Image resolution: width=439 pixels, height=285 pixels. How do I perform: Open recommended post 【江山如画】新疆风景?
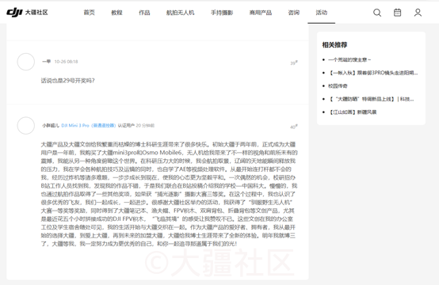coord(352,112)
